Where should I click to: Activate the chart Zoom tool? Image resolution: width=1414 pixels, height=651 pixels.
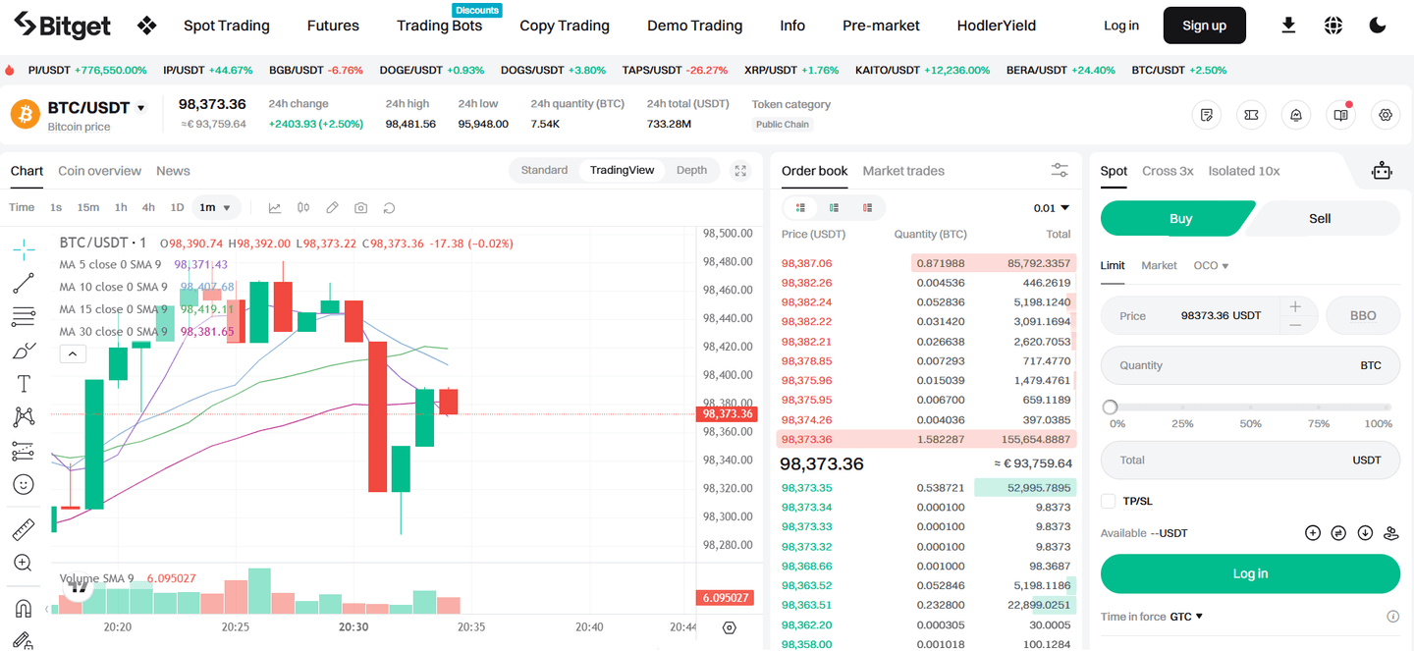point(24,563)
